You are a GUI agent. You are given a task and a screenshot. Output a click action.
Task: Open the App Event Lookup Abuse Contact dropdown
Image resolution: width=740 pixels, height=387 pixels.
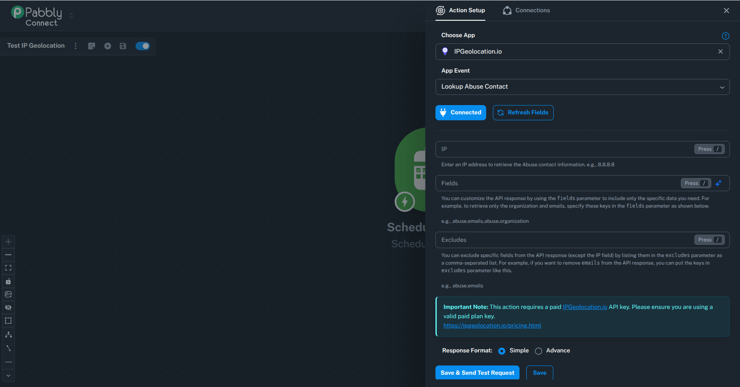coord(582,87)
